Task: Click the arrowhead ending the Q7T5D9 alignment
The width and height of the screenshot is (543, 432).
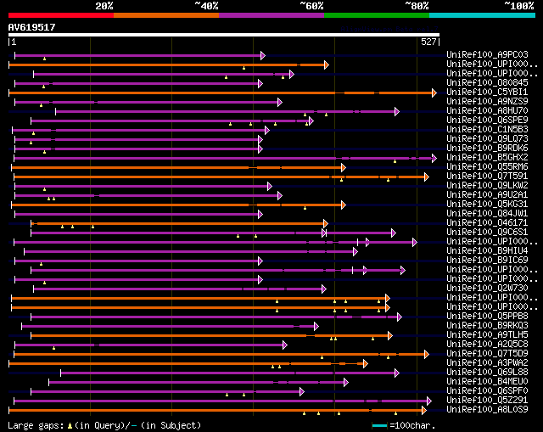Action: (x=427, y=355)
